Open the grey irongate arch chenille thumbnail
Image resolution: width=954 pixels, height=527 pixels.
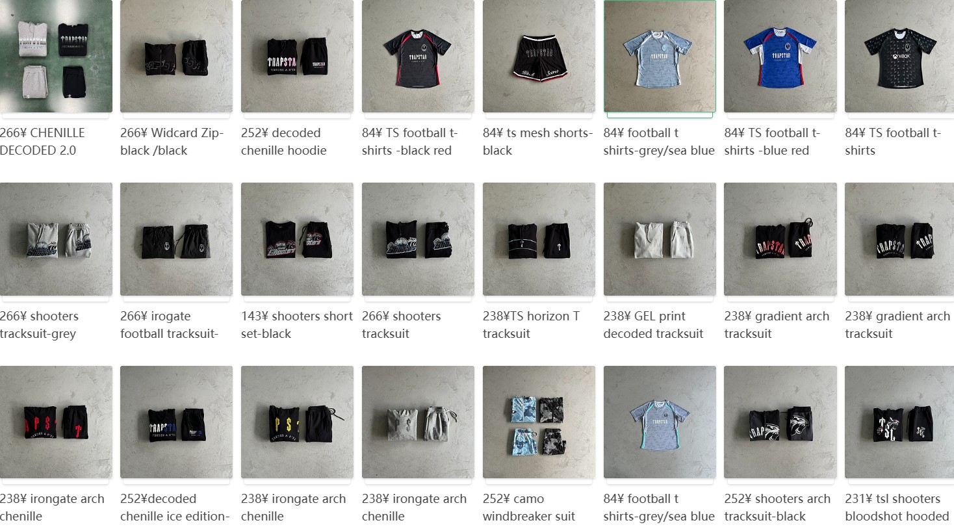coord(418,422)
